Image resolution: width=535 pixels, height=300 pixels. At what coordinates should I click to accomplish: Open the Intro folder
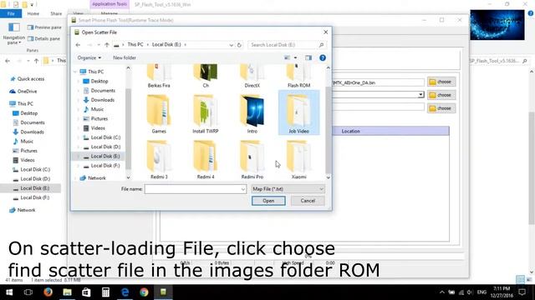[x=252, y=114]
